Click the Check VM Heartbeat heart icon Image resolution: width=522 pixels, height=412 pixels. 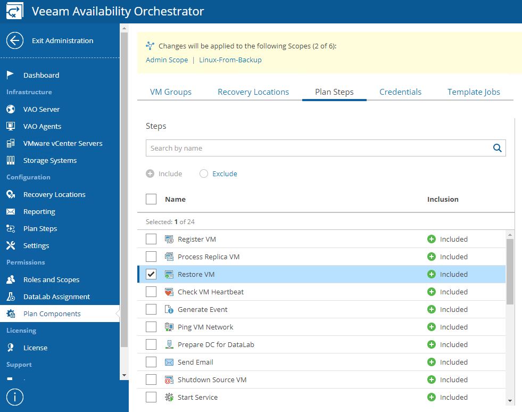[169, 292]
